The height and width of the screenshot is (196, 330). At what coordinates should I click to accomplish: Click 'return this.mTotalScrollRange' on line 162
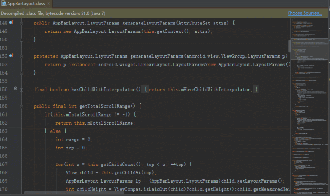pos(94,123)
